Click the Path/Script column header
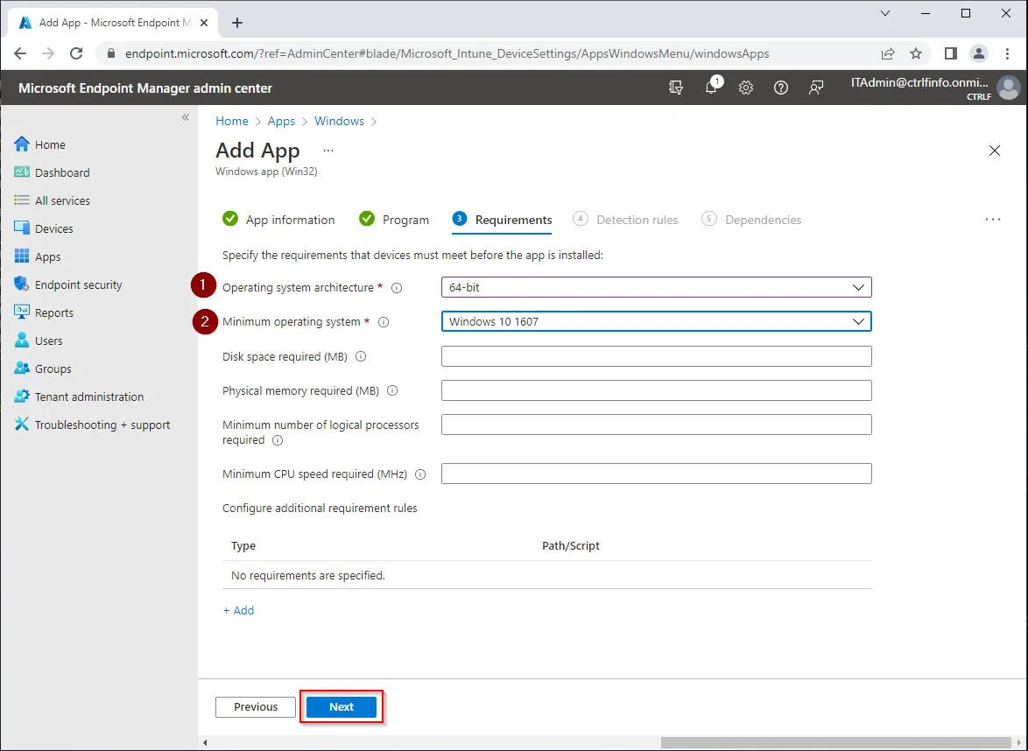The image size is (1028, 751). point(570,546)
